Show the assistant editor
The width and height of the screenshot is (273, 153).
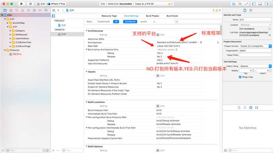(240, 4)
